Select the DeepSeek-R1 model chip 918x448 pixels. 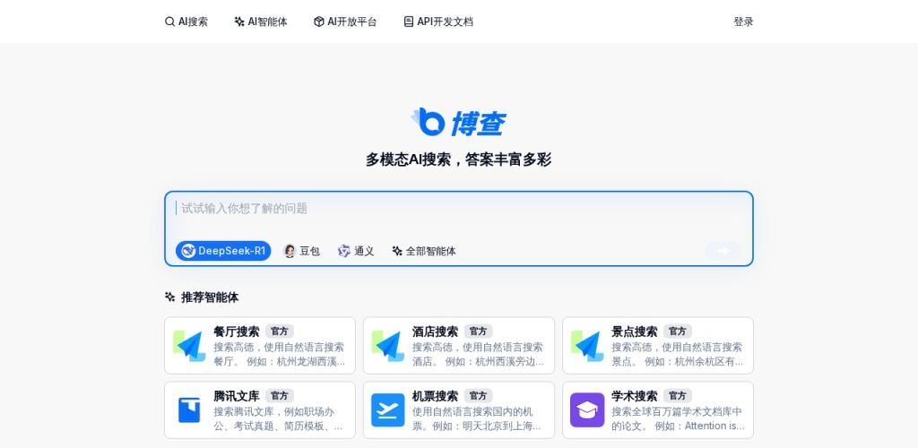pos(223,251)
